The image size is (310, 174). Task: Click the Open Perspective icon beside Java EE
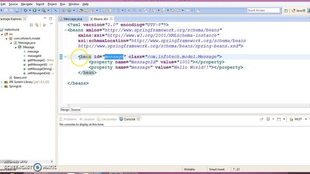[x=286, y=11]
